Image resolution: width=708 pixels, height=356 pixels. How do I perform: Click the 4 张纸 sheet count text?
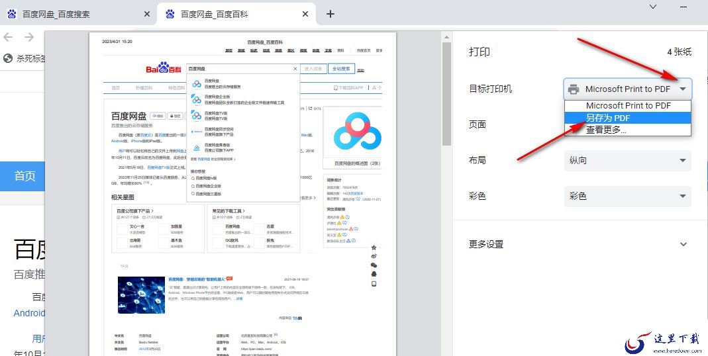679,52
